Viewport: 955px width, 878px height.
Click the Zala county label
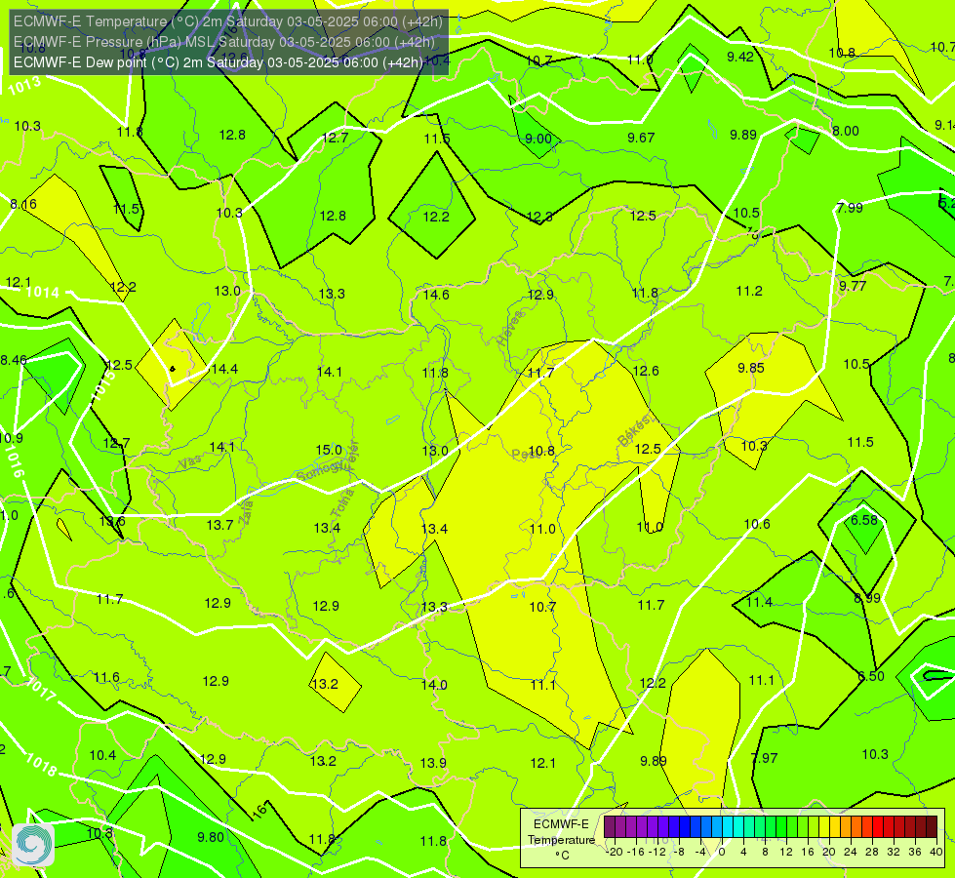point(247,511)
